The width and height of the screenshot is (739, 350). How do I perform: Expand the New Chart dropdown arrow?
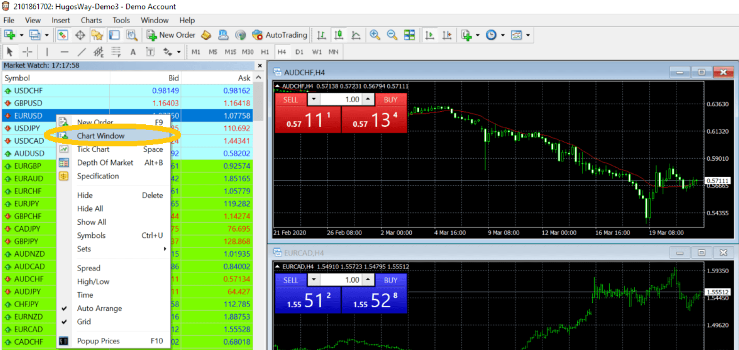[x=22, y=35]
